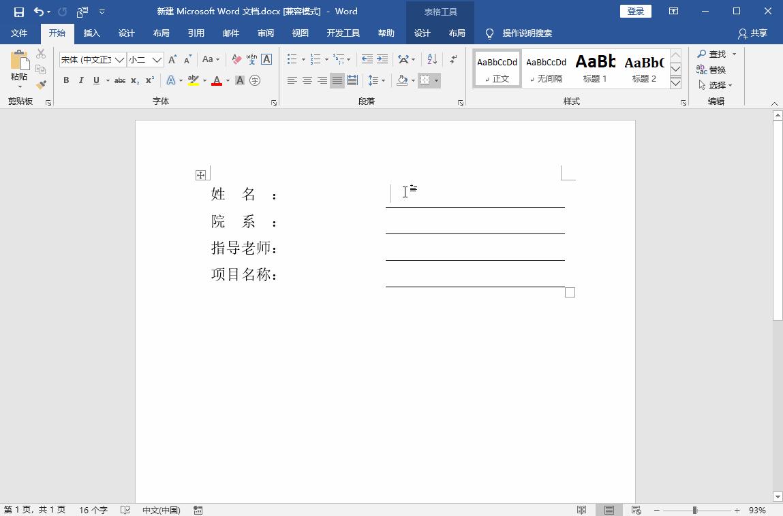Screen dimensions: 783x516
Task: Click the table move handle icon
Action: pos(200,175)
